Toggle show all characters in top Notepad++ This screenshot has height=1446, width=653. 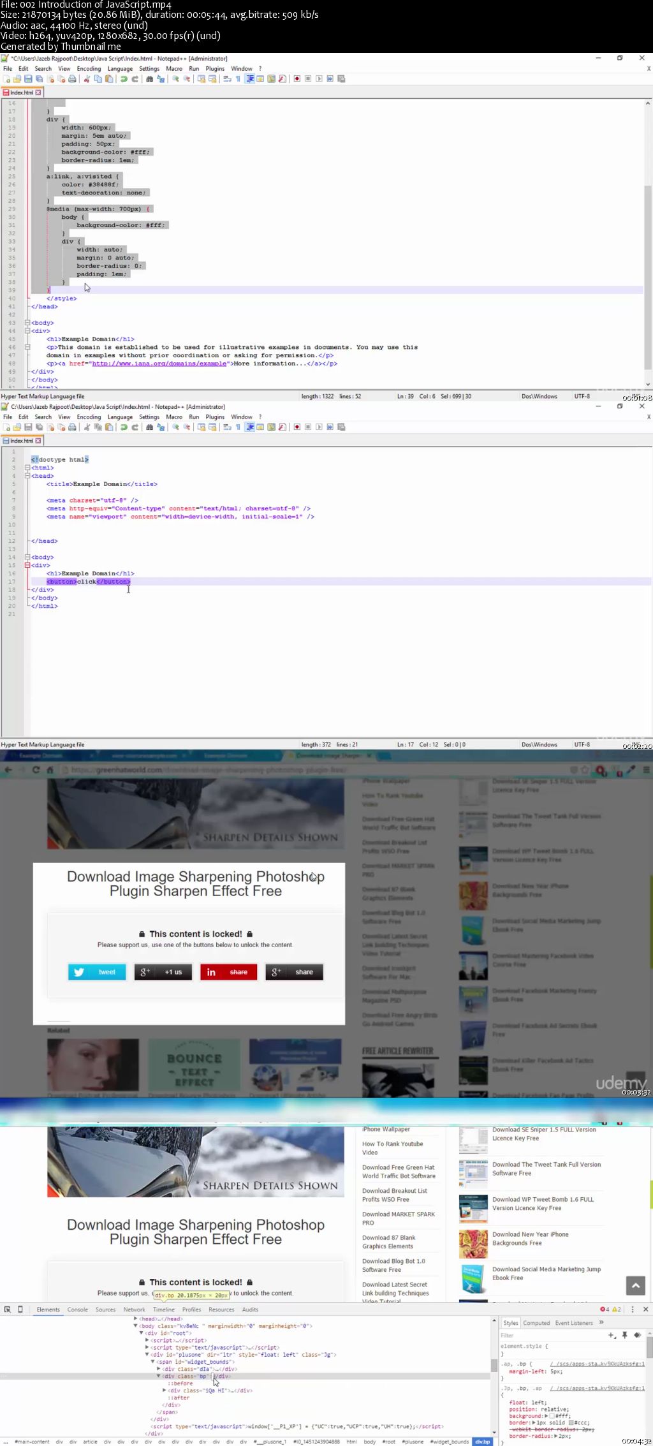point(238,79)
